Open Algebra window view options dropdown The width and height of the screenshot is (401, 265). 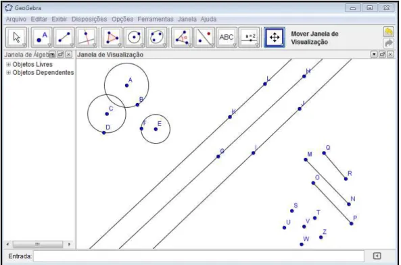click(52, 55)
